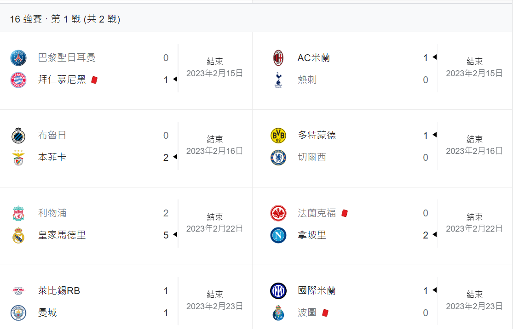Open the 國際米蘭 team link
Screen dimensions: 513x329
pos(317,291)
